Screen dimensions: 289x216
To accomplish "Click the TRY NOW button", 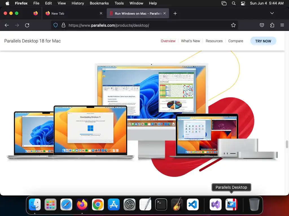I will click(263, 41).
